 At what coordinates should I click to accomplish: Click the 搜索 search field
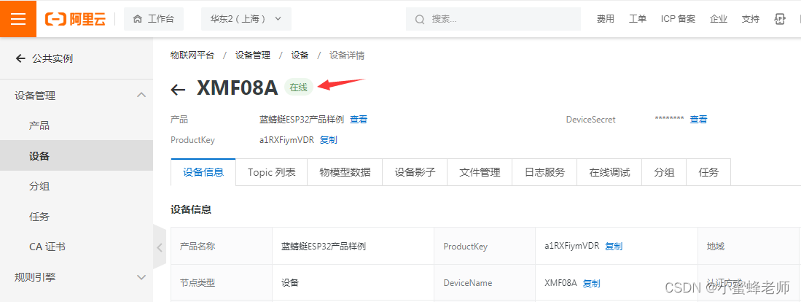coord(493,19)
